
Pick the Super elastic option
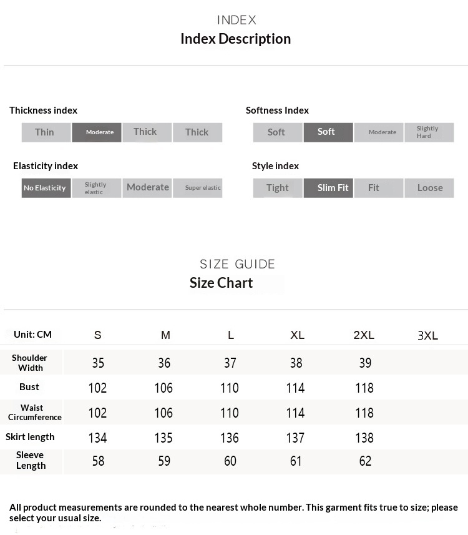[197, 188]
